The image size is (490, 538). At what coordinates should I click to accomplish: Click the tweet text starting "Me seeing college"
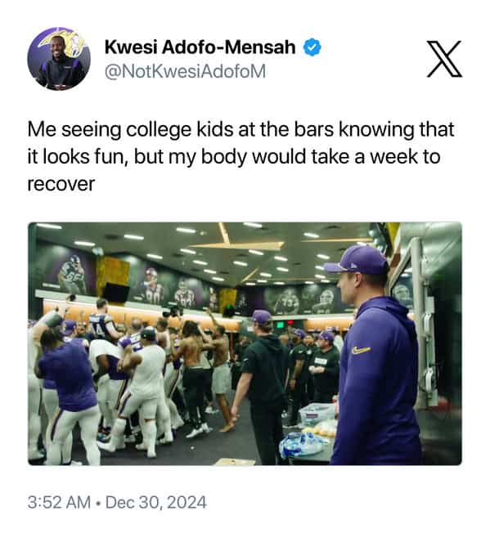pyautogui.click(x=241, y=156)
